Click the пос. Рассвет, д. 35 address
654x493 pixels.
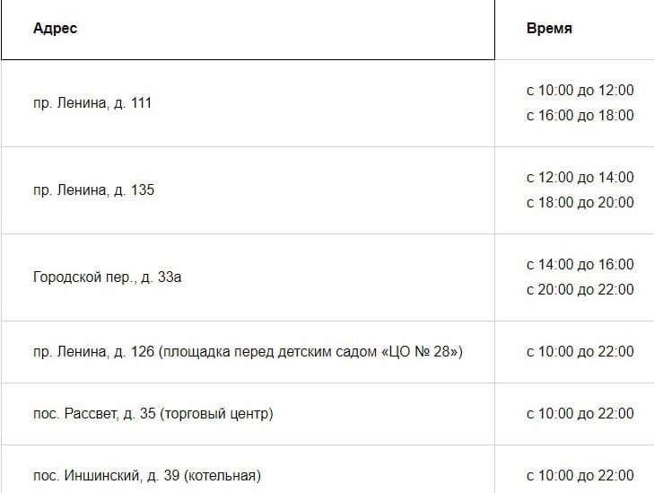[x=94, y=413]
